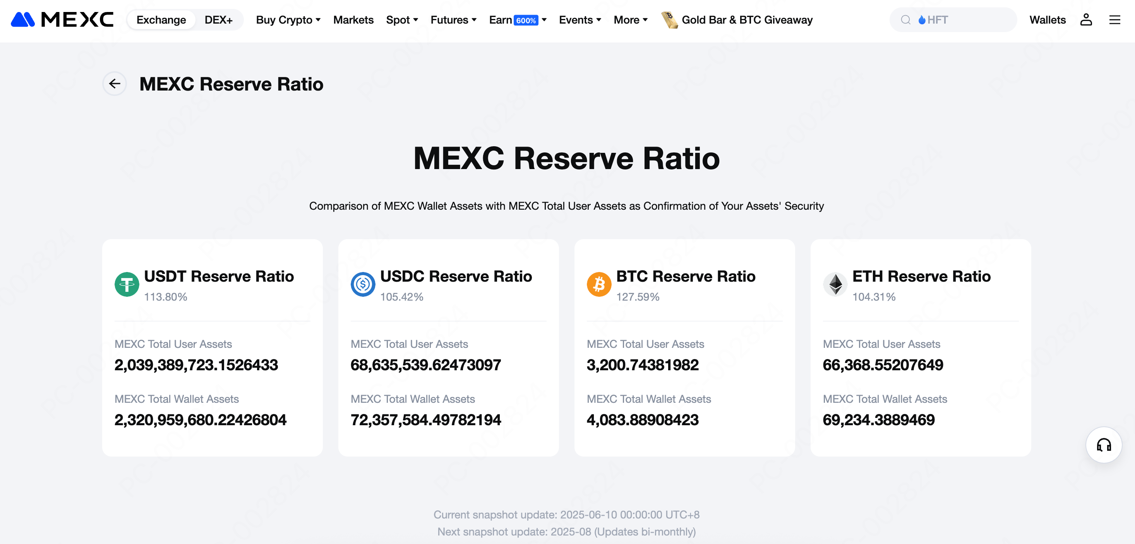
Task: Switch to Exchange mode
Action: (x=161, y=20)
